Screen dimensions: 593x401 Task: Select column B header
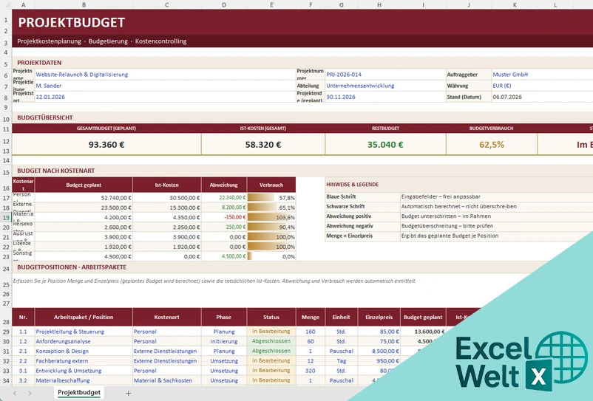(84, 4)
